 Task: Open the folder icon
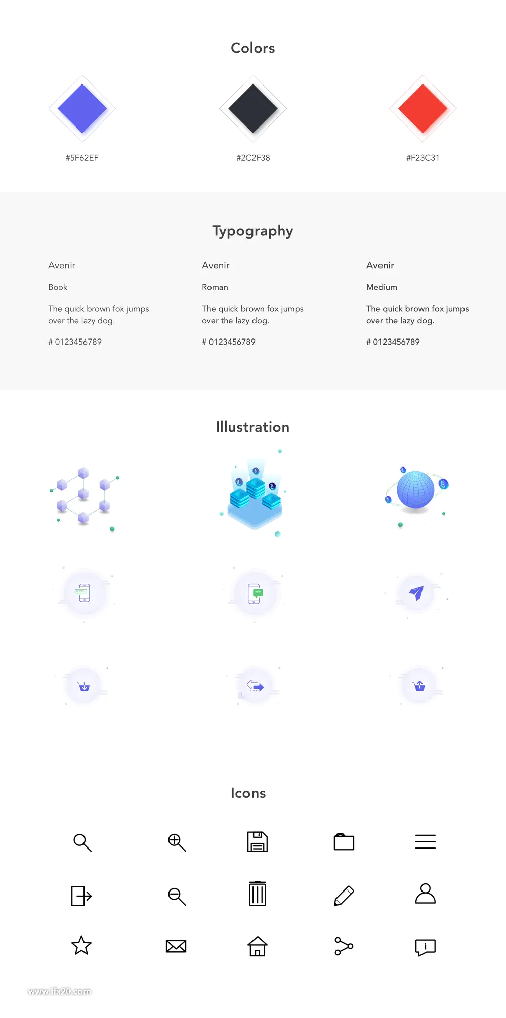(344, 842)
